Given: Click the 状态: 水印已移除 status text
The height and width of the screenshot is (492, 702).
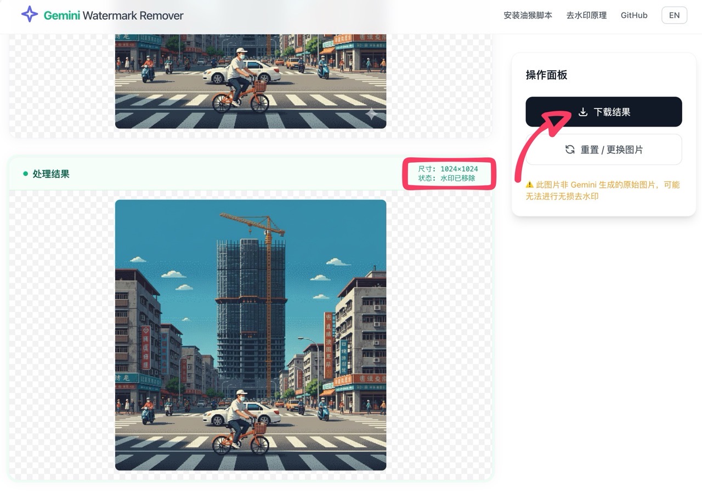Looking at the screenshot, I should pos(446,178).
